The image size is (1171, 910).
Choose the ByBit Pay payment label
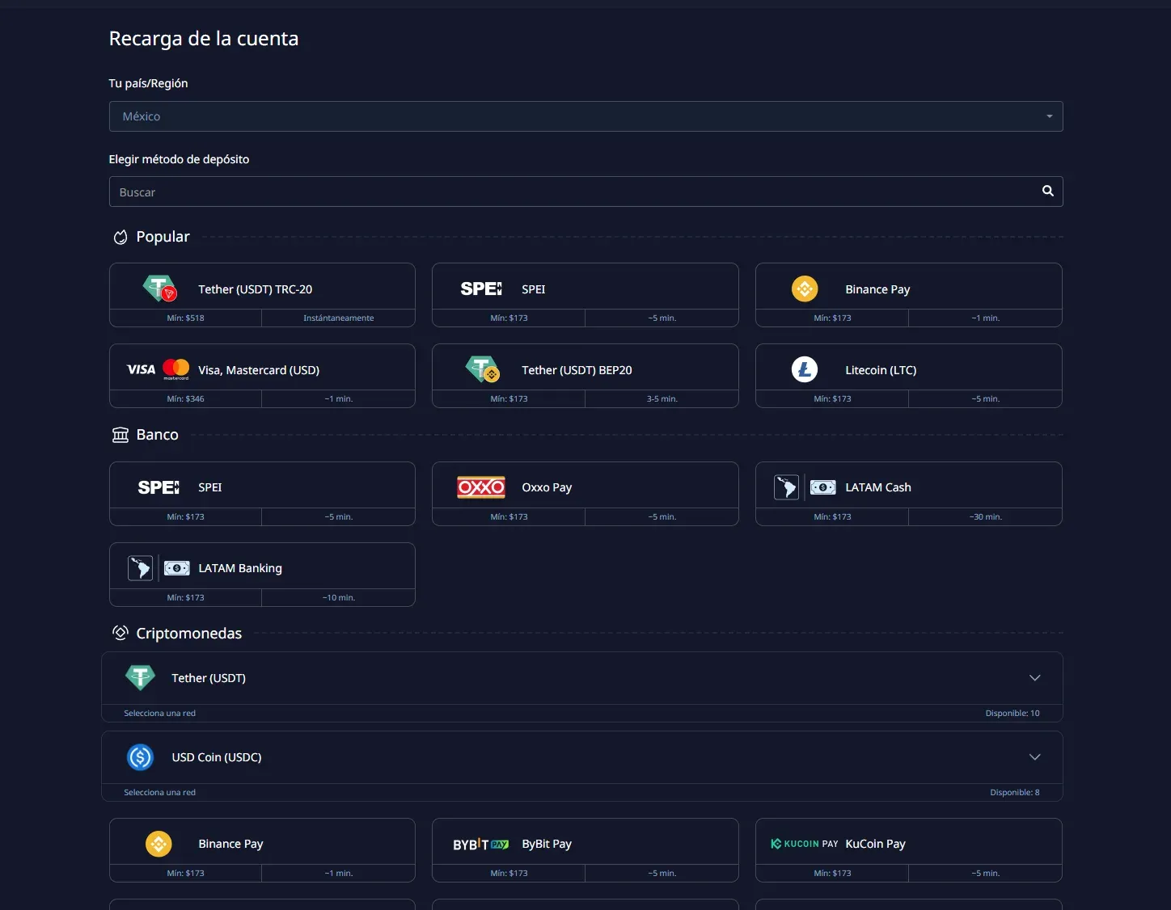(547, 844)
